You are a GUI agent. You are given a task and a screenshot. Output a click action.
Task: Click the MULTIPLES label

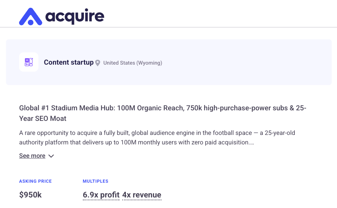click(96, 181)
